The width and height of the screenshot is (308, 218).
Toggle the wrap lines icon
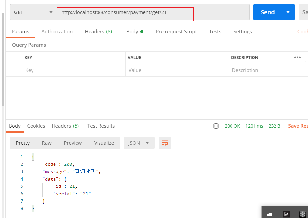[165, 143]
